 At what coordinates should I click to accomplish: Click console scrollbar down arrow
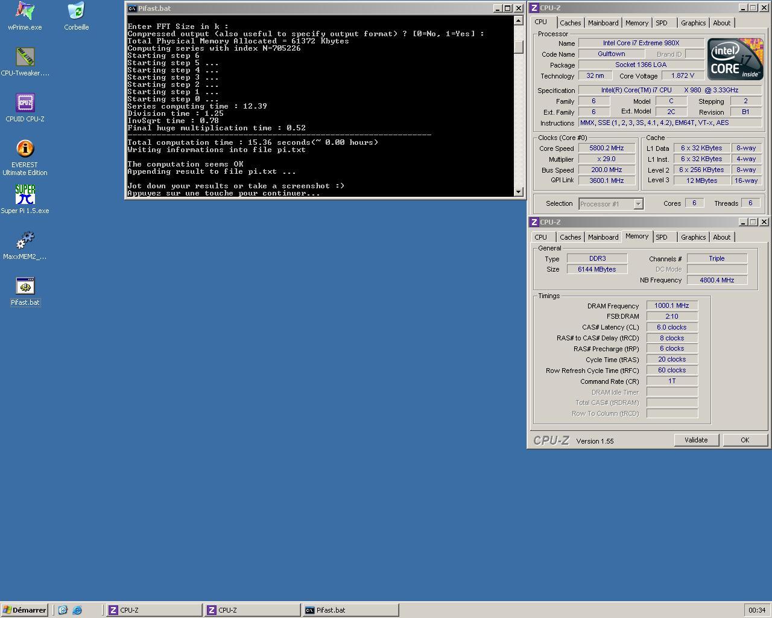tap(519, 192)
